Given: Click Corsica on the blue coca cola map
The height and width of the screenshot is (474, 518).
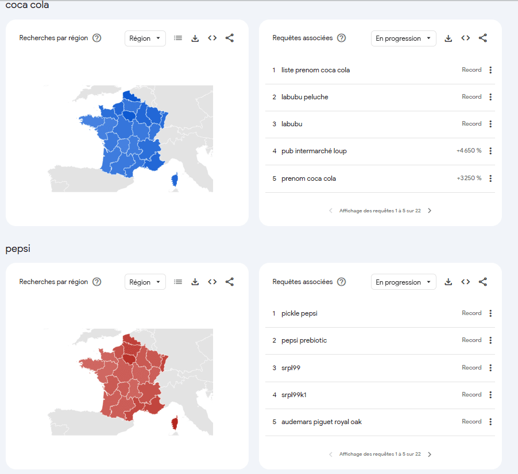Looking at the screenshot, I should [x=175, y=180].
